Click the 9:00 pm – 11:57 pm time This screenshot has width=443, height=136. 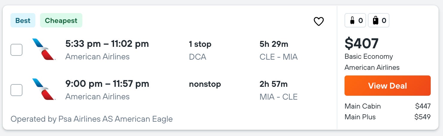coord(107,84)
